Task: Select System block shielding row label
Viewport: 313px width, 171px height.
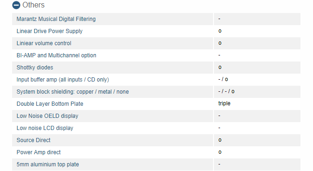Action: [x=73, y=92]
